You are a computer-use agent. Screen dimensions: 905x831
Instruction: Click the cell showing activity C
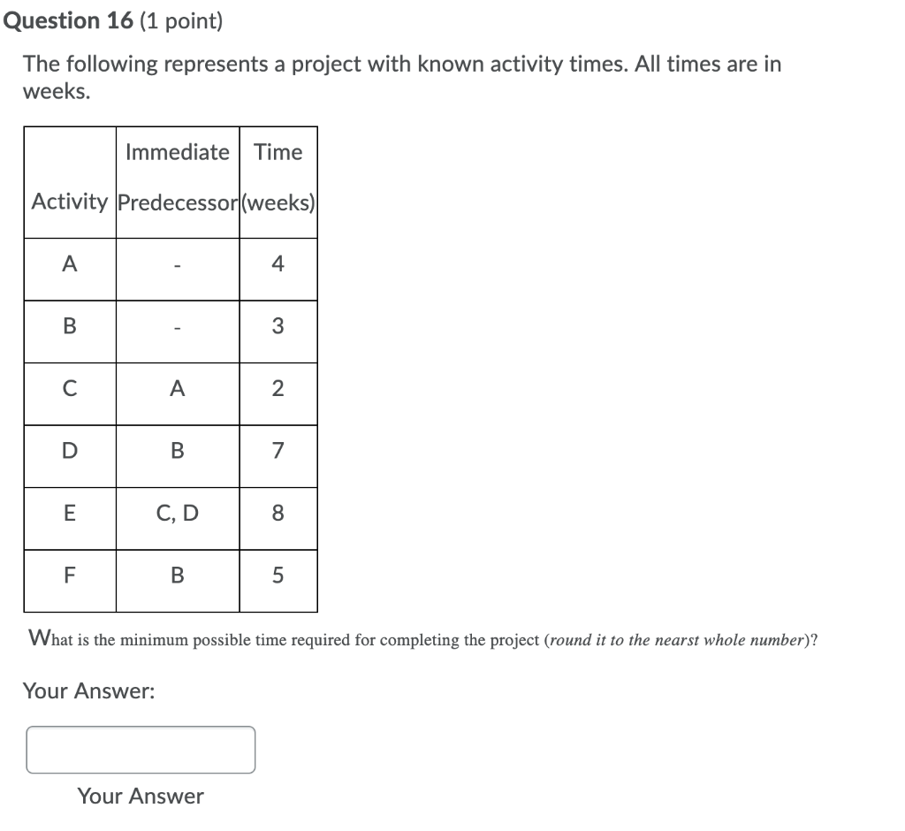[x=70, y=393]
